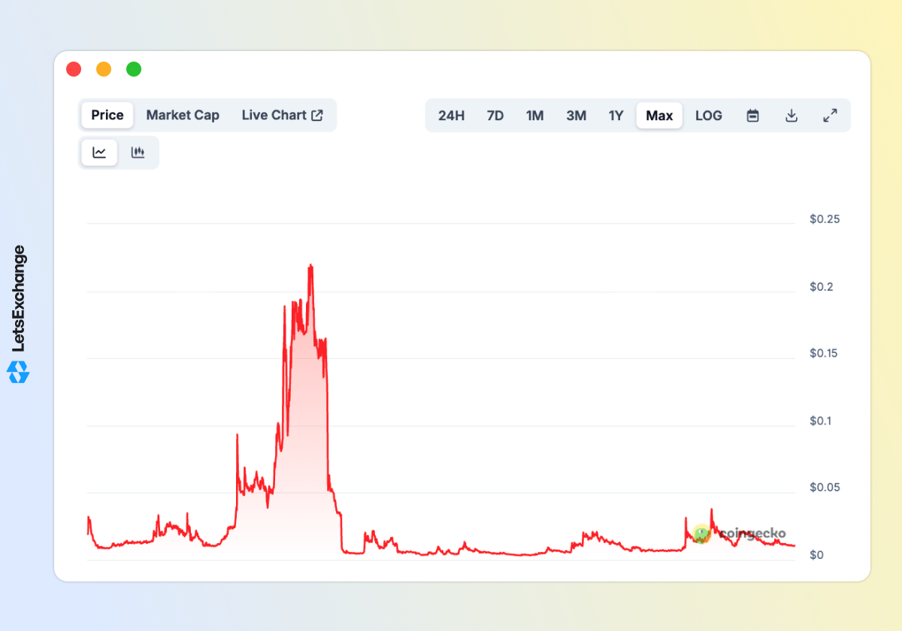Image resolution: width=902 pixels, height=631 pixels.
Task: Set chart range to 1M
Action: point(534,116)
